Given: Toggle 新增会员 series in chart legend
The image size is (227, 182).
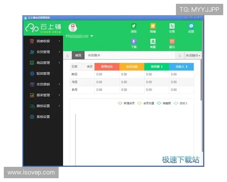Looking at the screenshot, I should coord(126,104).
